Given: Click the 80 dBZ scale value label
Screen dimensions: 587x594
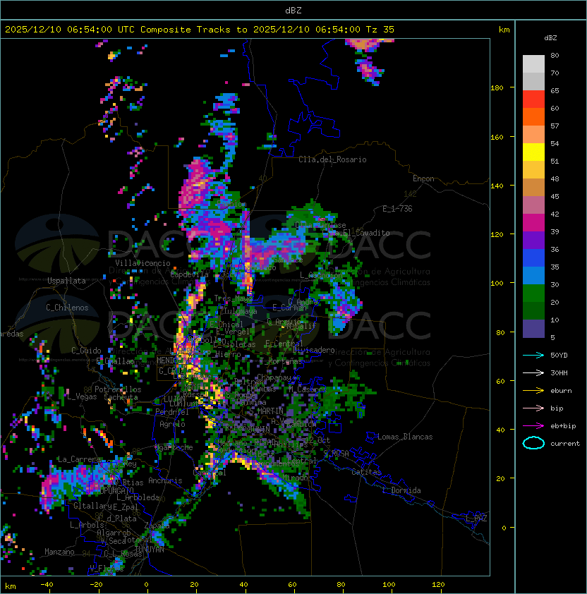Looking at the screenshot, I should tap(555, 55).
